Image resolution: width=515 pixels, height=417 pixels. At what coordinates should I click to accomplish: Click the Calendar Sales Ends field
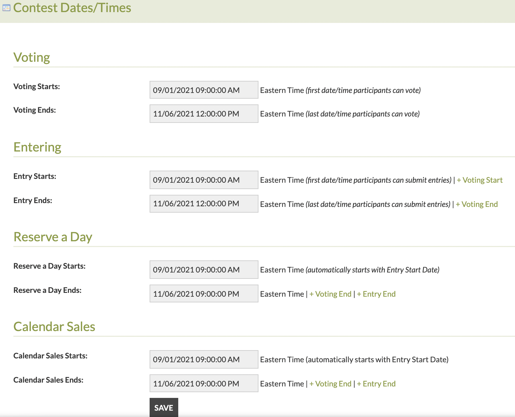pyautogui.click(x=204, y=384)
